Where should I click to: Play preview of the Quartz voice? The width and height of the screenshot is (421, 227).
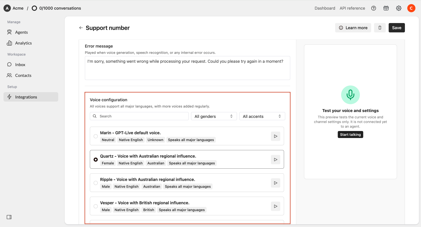(276, 159)
